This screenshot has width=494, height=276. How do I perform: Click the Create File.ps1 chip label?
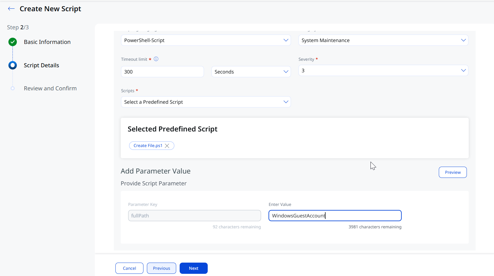pos(148,146)
